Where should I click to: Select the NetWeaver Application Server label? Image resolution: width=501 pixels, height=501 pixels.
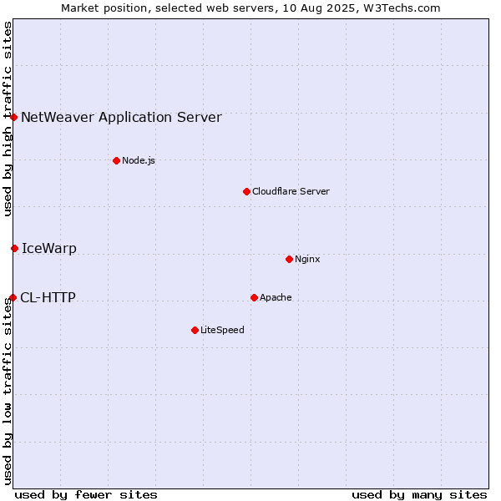tap(121, 117)
